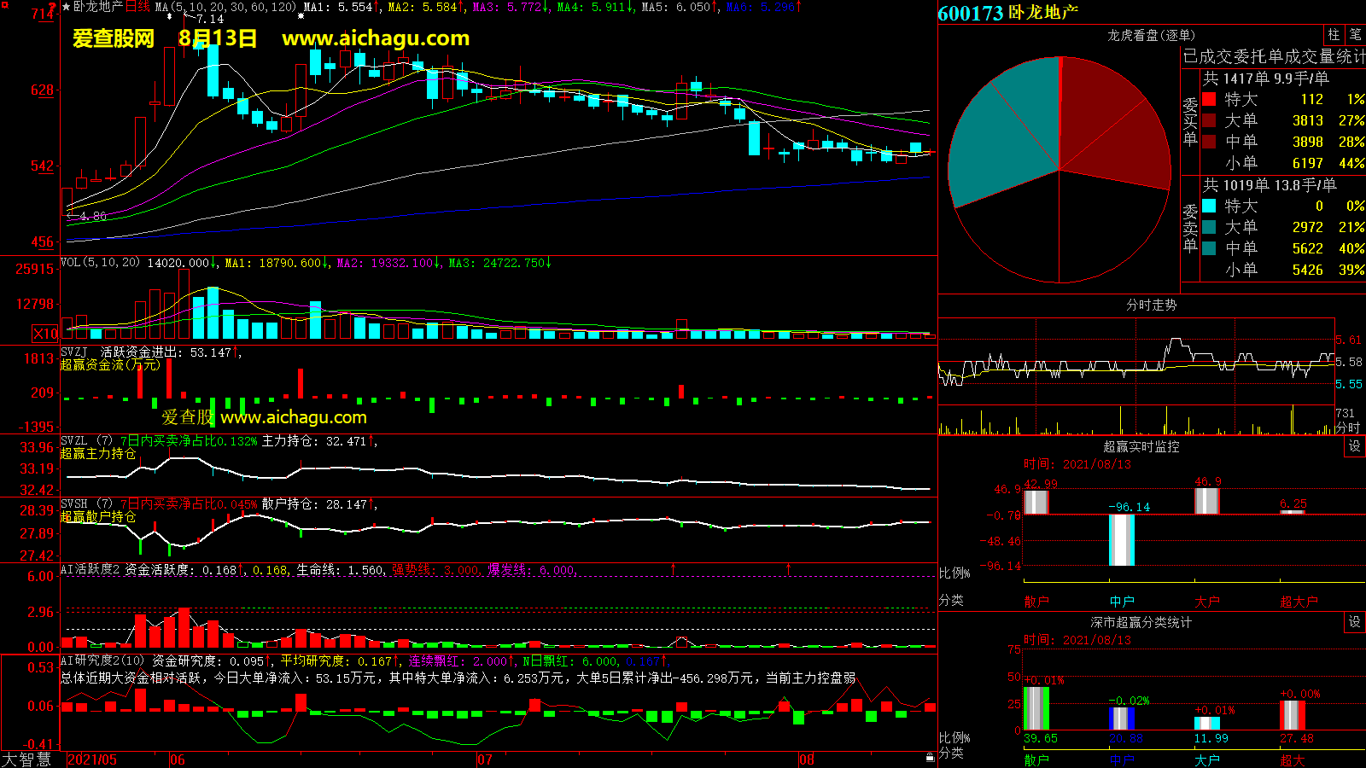Click the red 日线 period label
Viewport: 1366px width, 768px height.
point(137,7)
